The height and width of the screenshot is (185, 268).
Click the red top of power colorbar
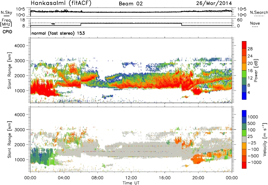coord(244,45)
